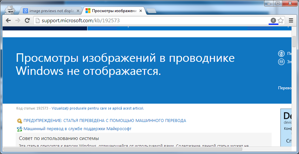
Task: Click the gear icon beside ПРЕДУПРЕЖДЕНИЕ warning
Action: [20, 121]
